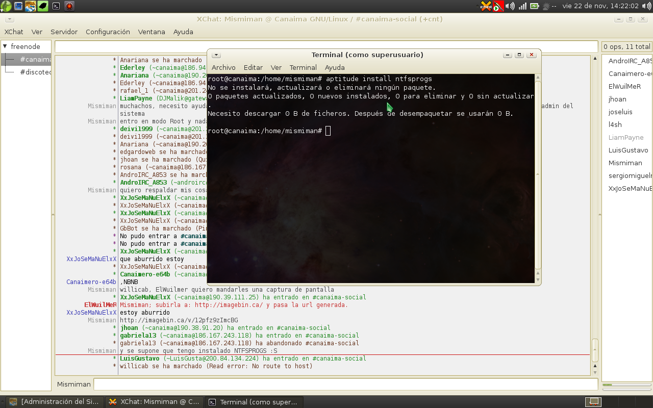Viewport: 653px width, 408px height.
Task: Click the '0 ops, 11 total' label
Action: (x=627, y=46)
